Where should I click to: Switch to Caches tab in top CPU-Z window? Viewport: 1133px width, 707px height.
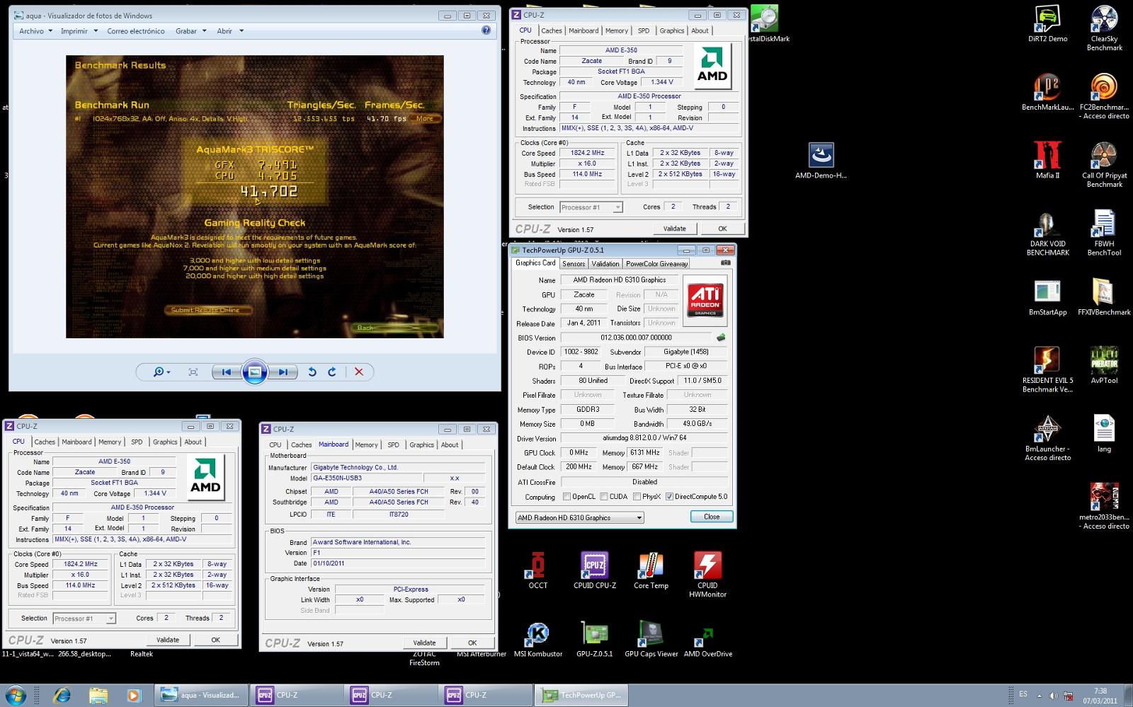551,30
